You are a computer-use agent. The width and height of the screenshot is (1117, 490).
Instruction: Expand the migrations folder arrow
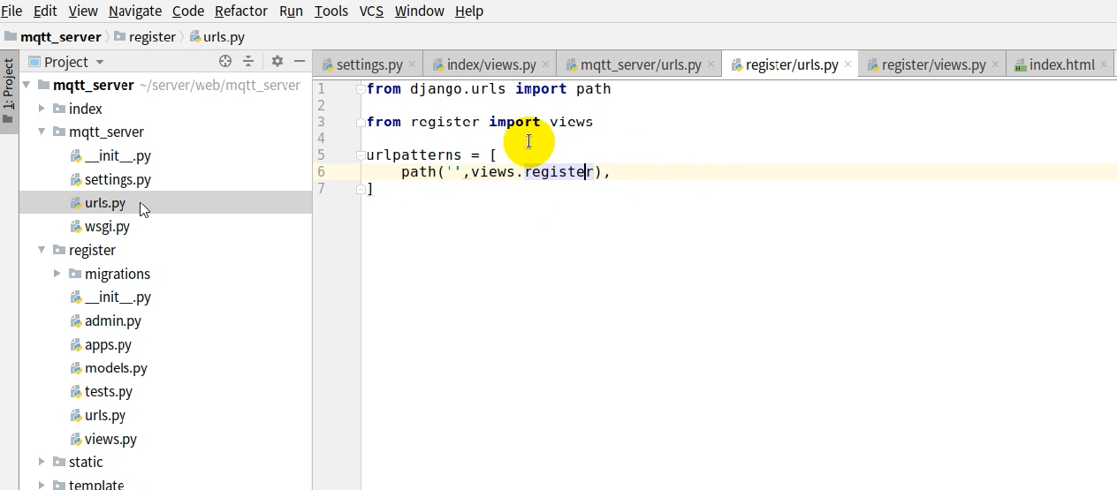(57, 274)
